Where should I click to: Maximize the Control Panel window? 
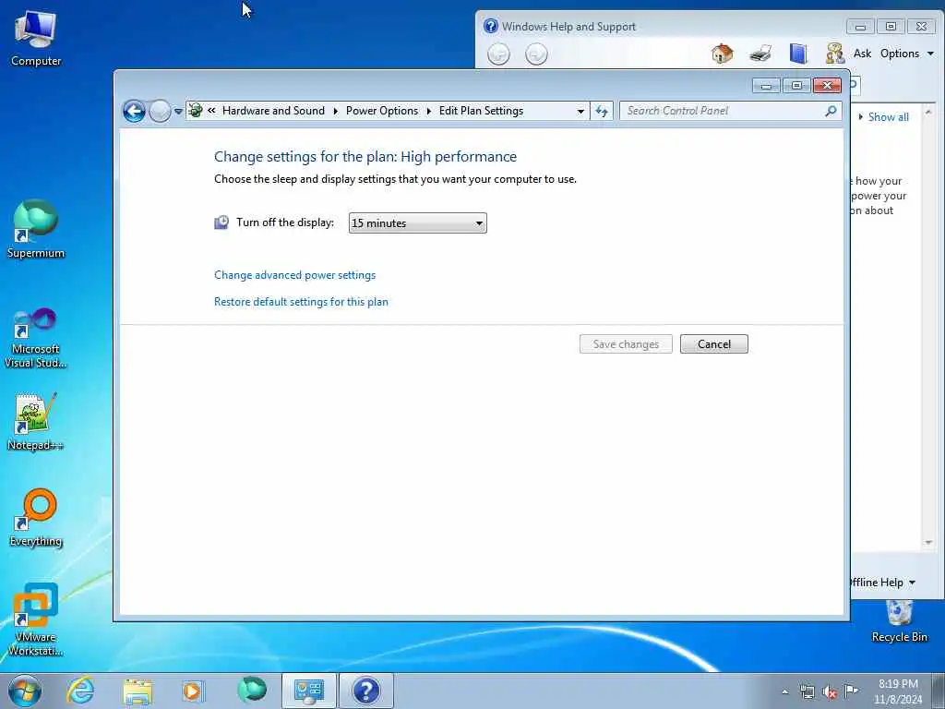pyautogui.click(x=796, y=86)
